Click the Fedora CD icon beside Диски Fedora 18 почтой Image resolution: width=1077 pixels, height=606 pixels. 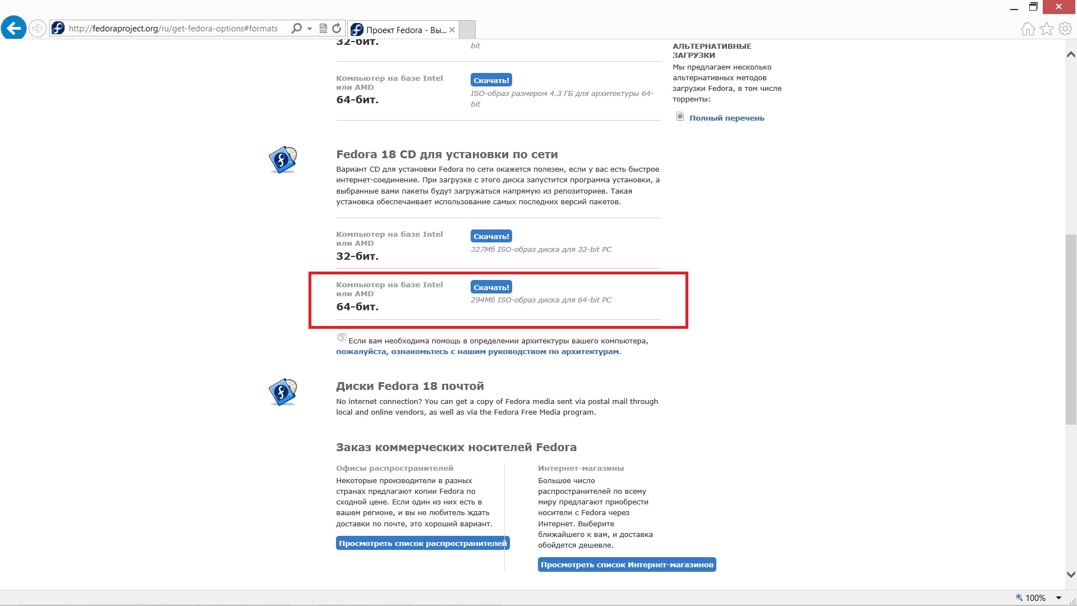[283, 392]
